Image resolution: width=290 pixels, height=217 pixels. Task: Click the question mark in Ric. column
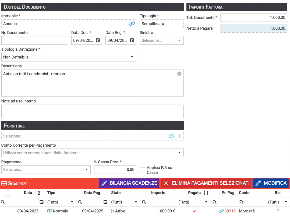tap(278, 211)
